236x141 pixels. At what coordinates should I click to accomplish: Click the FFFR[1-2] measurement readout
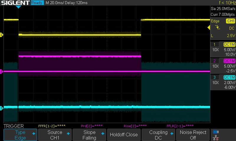(x=52, y=126)
